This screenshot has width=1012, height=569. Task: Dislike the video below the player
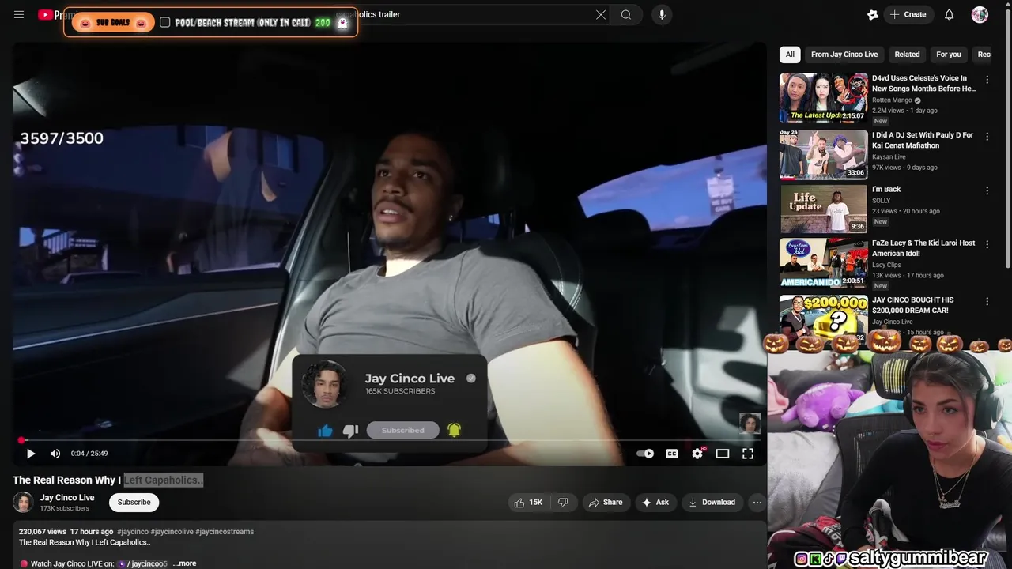pos(563,503)
